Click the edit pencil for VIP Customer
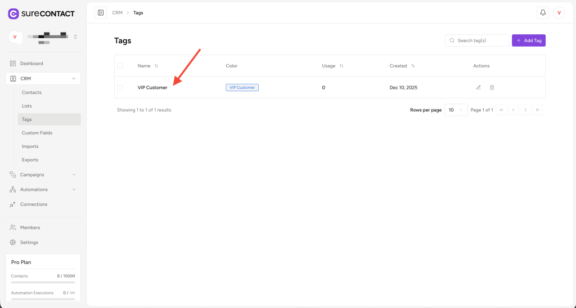This screenshot has height=308, width=576. pos(479,88)
